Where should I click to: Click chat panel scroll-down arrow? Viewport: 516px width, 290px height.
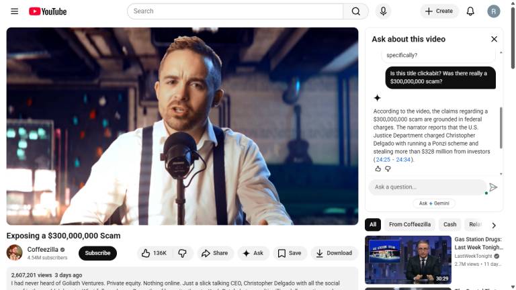point(501,174)
